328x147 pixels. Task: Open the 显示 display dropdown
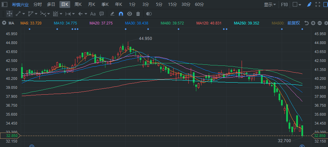tap(270, 4)
